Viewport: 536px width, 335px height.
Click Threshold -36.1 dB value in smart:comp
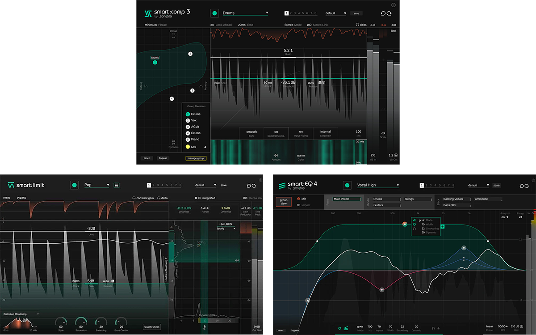pos(288,83)
